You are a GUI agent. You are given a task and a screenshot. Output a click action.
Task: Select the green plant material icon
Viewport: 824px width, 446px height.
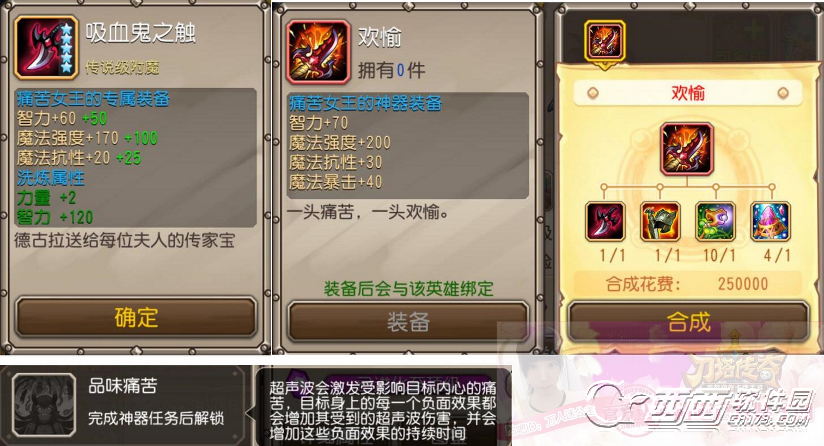[x=716, y=222]
